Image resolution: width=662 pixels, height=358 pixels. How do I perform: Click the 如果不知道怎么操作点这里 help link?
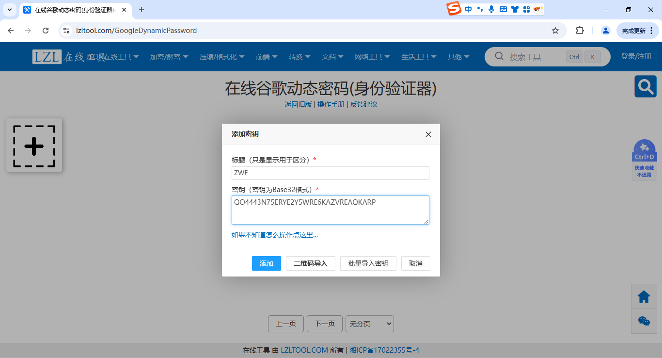tap(275, 235)
